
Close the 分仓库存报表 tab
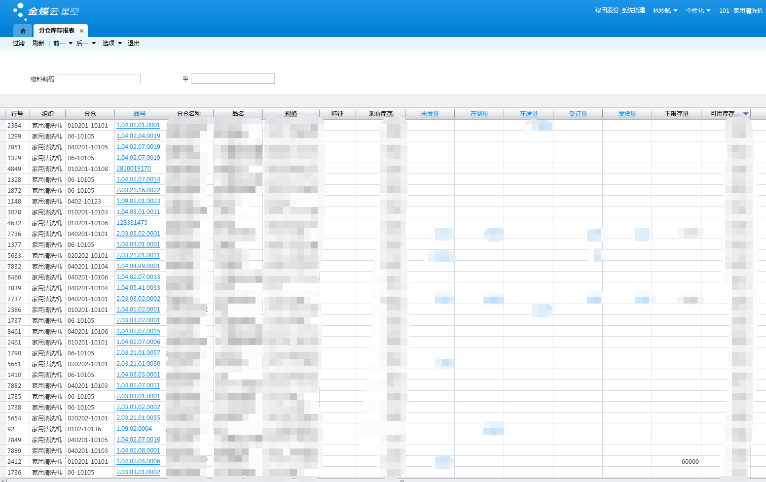pos(81,31)
